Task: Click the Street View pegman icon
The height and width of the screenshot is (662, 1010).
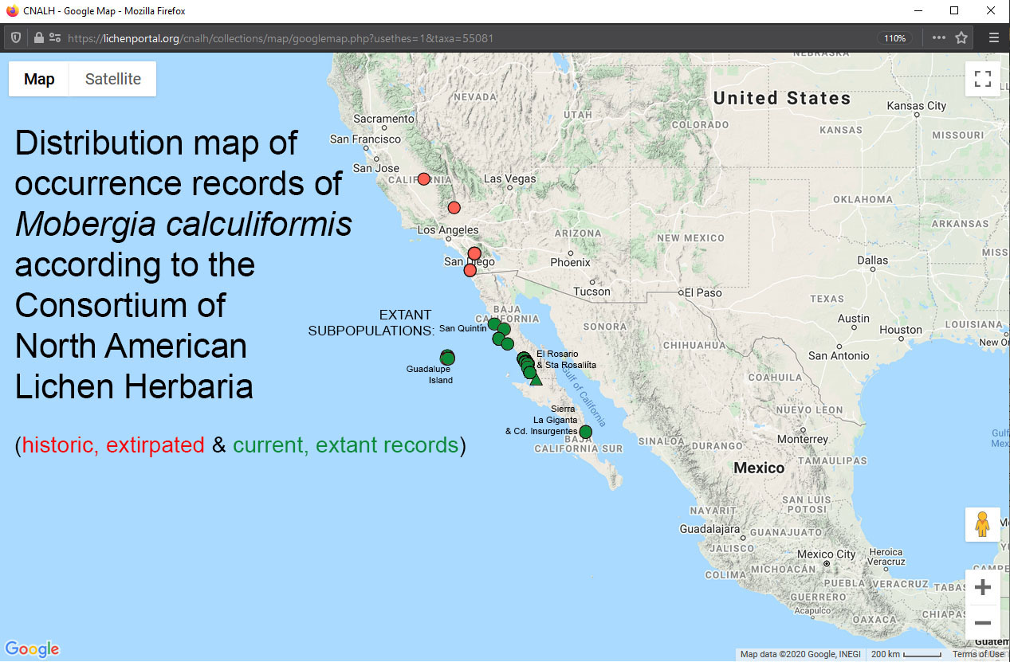Action: tap(982, 524)
